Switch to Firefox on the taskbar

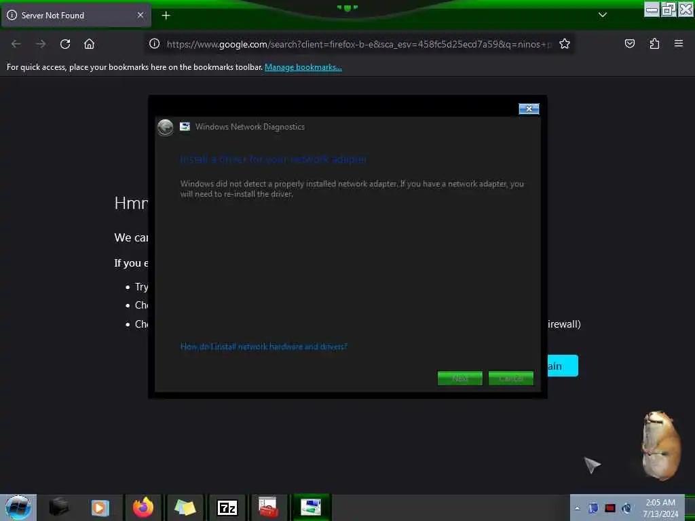tap(143, 507)
